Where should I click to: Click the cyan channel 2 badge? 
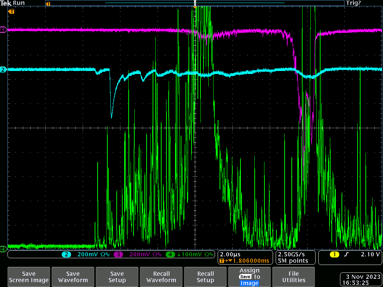(66, 254)
